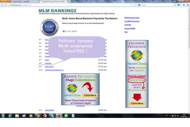The height and width of the screenshot is (127, 190).
Task: Open the #6 Creative company link
Action: pyautogui.click(x=49, y=57)
